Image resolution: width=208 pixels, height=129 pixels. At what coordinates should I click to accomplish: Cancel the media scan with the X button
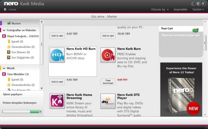pyautogui.click(x=40, y=112)
